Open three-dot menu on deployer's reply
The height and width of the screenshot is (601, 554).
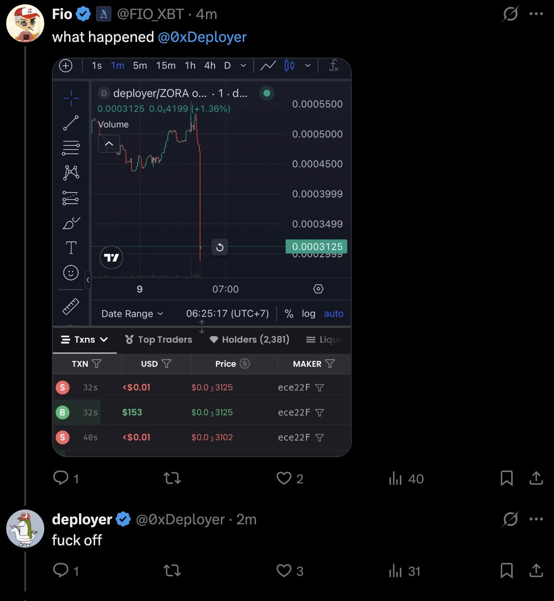(x=536, y=519)
